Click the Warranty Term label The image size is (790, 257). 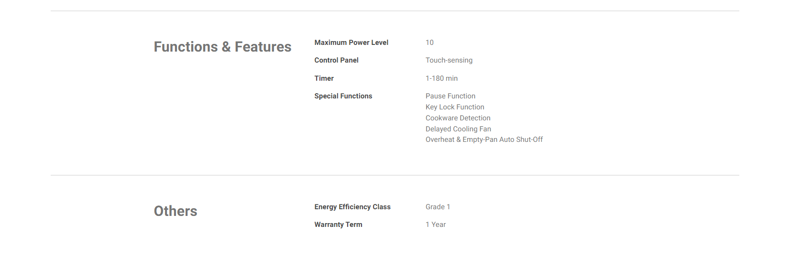[x=338, y=225]
